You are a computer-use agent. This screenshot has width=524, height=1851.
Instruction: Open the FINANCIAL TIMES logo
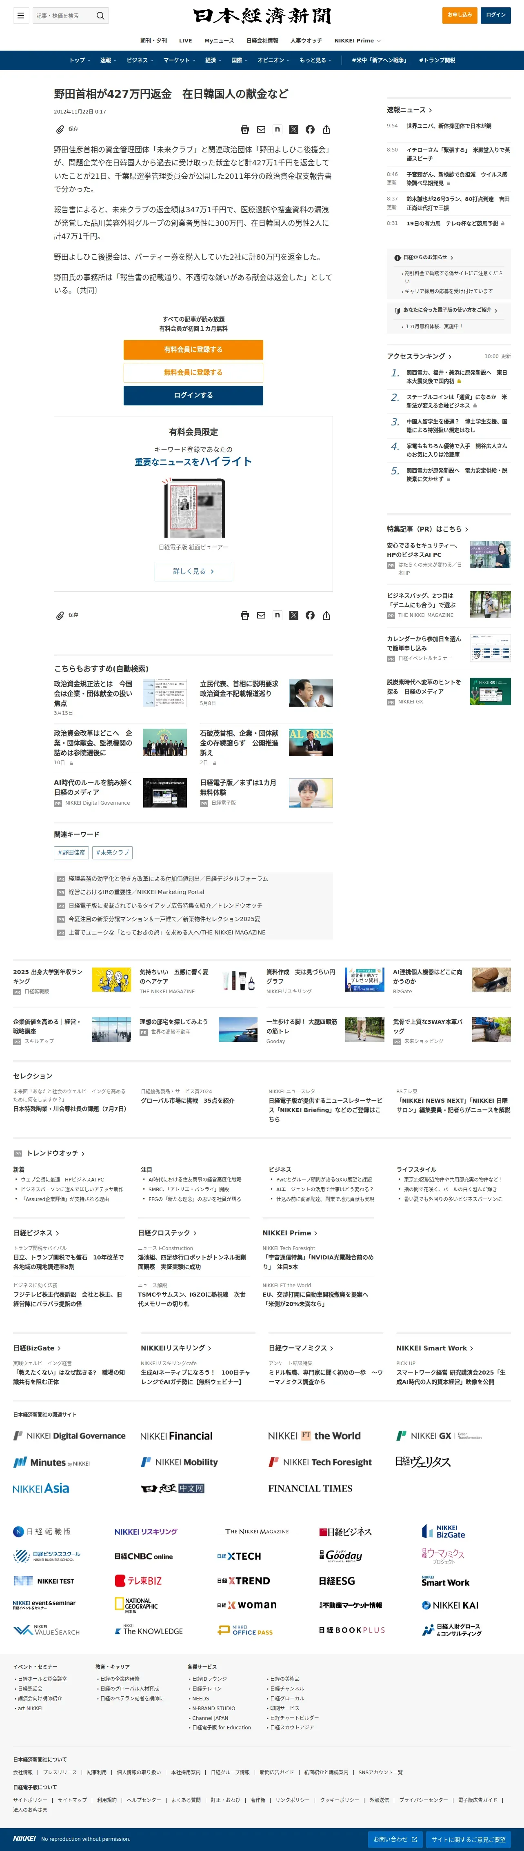click(x=310, y=1488)
